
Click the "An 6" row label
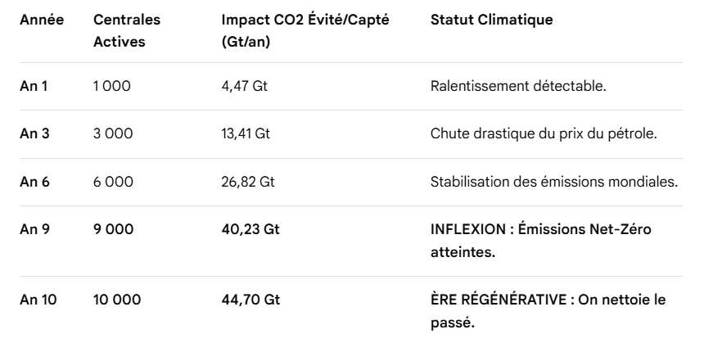coord(34,181)
